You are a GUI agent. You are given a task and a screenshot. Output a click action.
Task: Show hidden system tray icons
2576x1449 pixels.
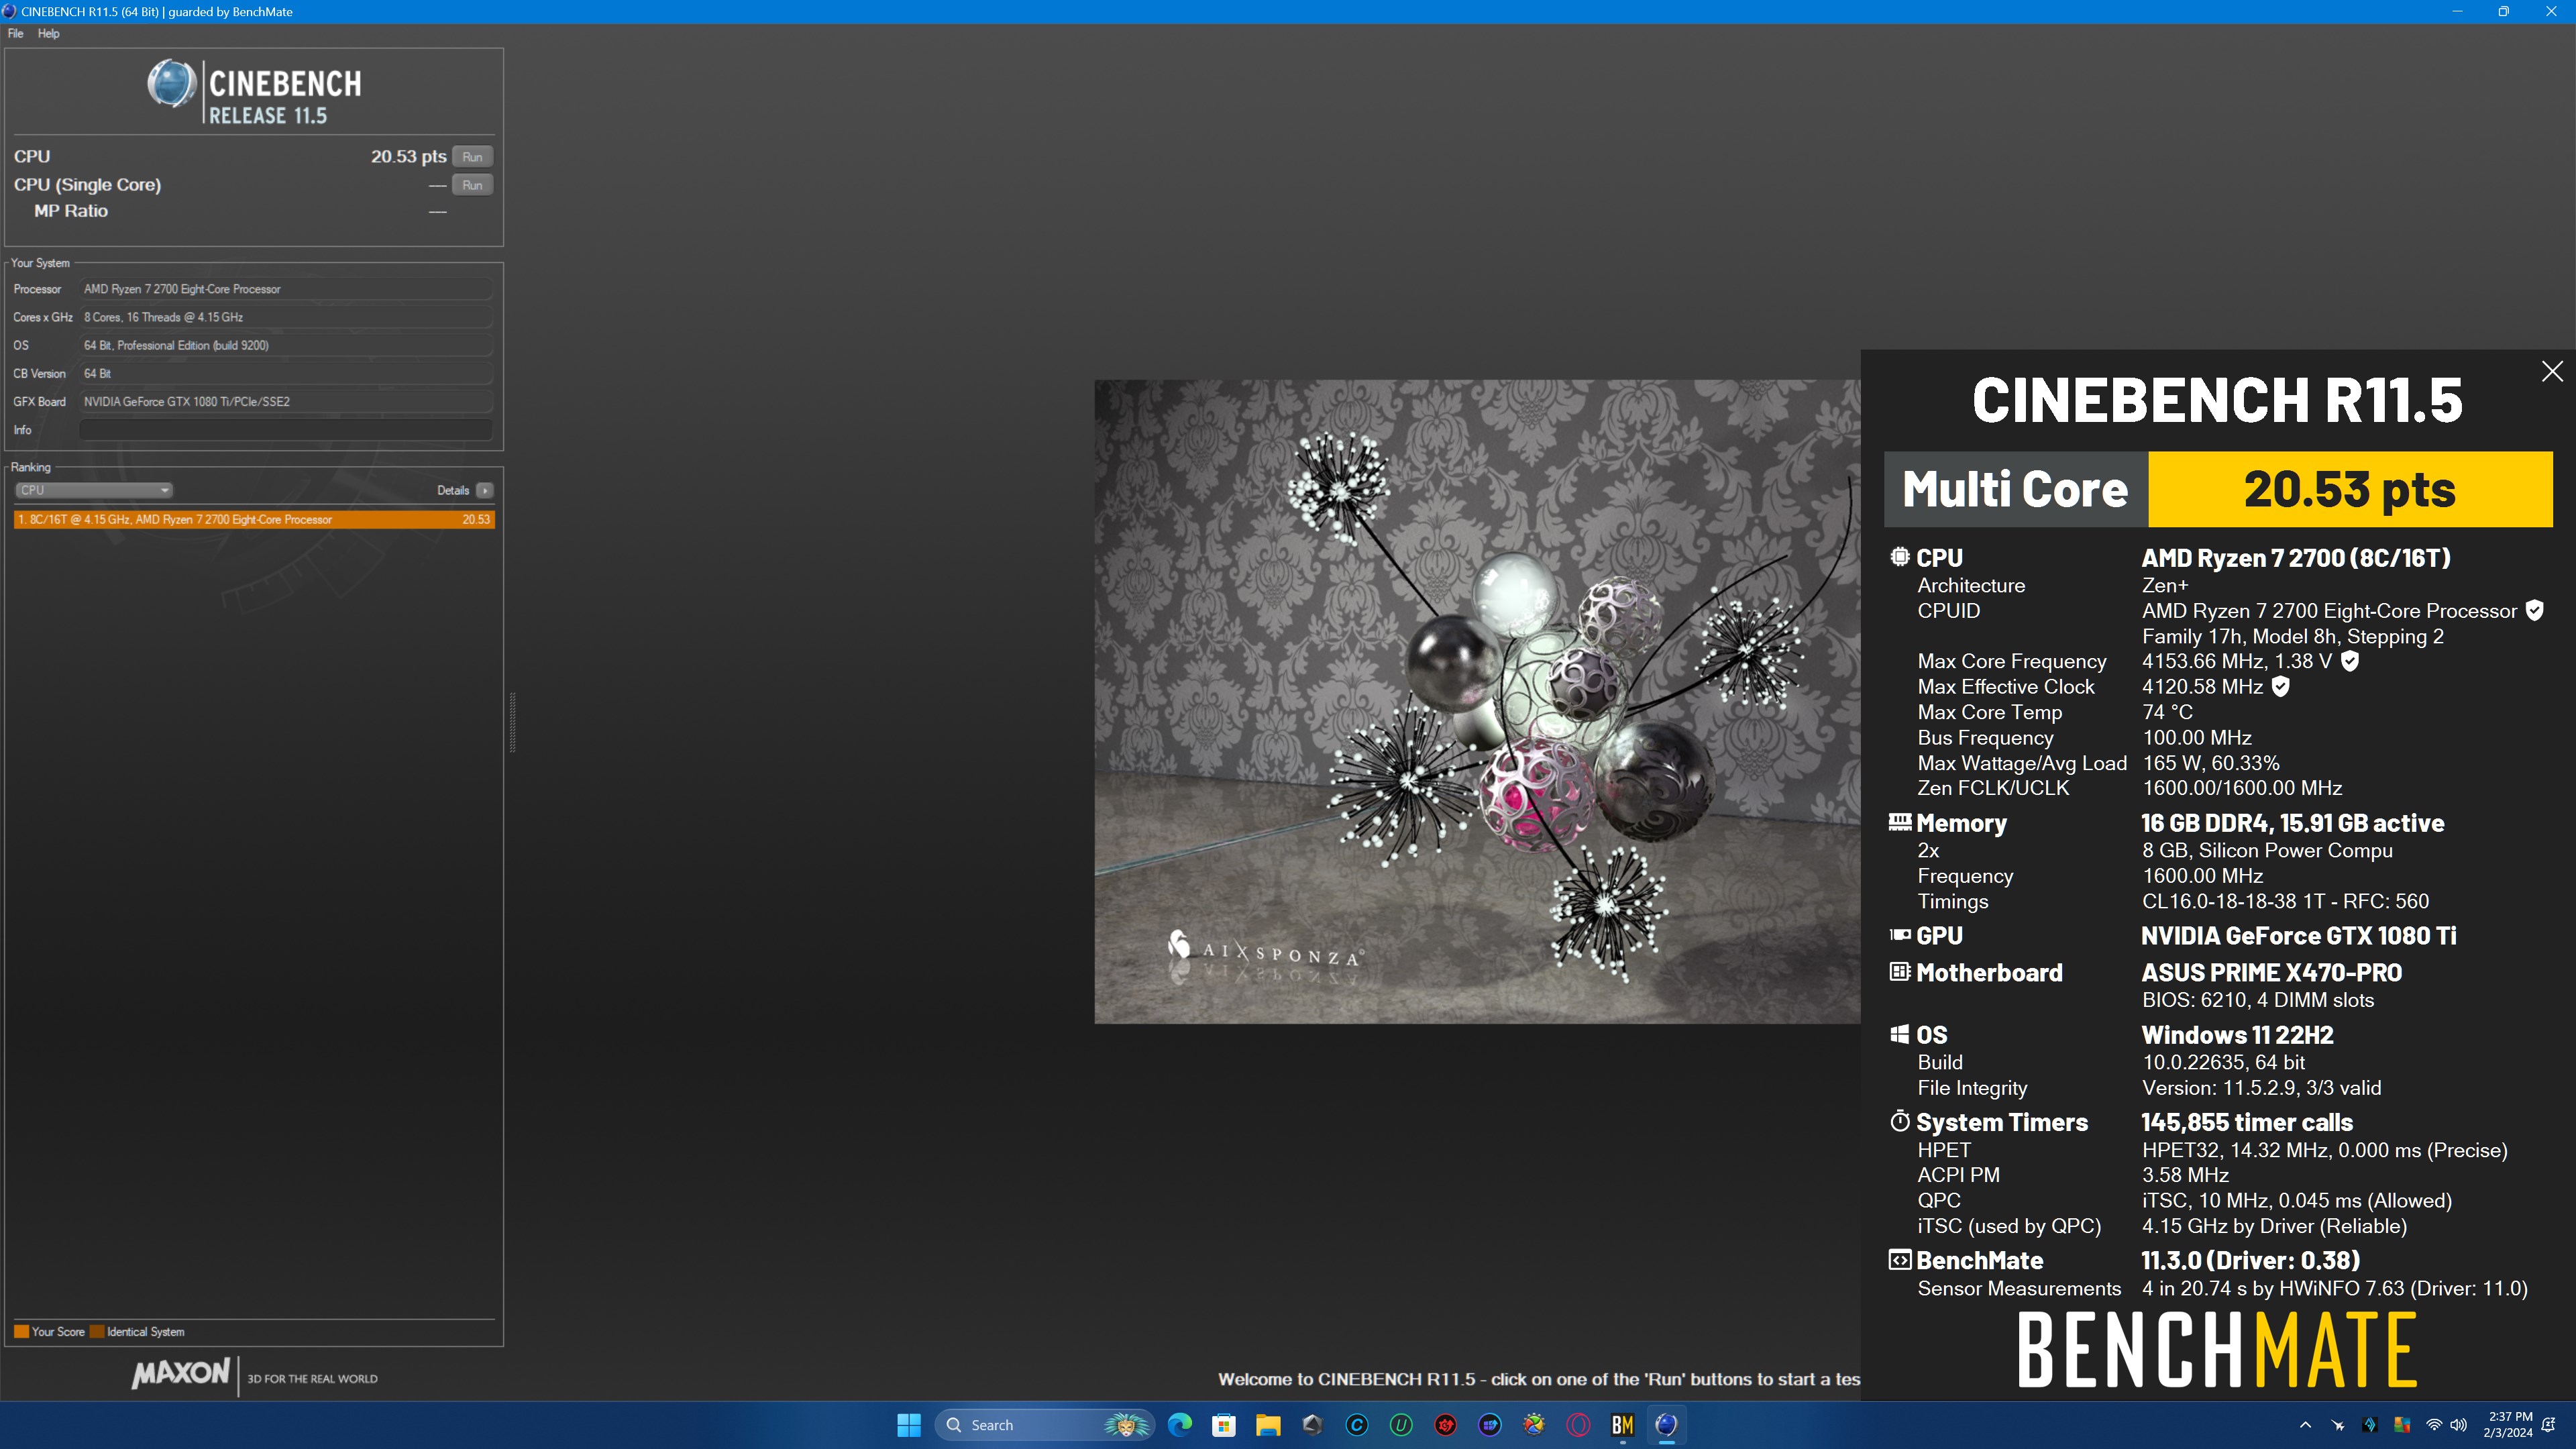point(2305,1425)
